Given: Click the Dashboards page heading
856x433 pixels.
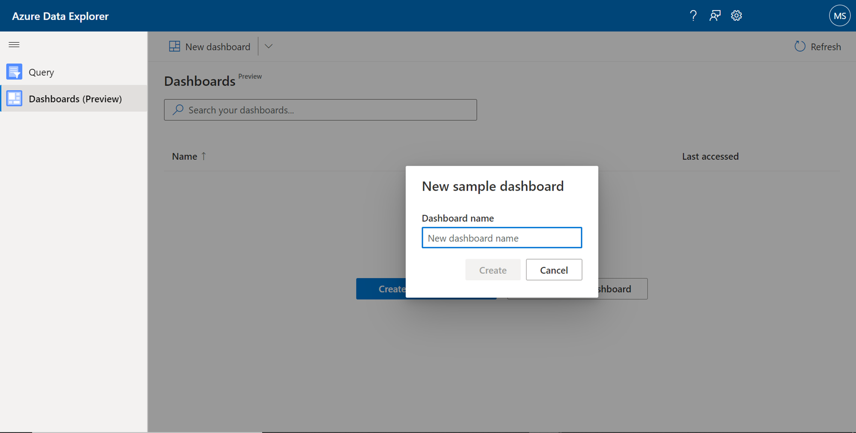Looking at the screenshot, I should [x=200, y=81].
